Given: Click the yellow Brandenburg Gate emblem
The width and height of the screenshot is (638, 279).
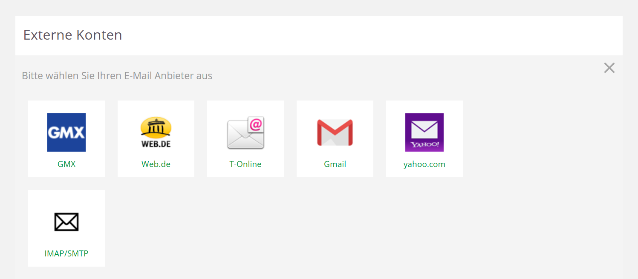Looking at the screenshot, I should pyautogui.click(x=156, y=127).
